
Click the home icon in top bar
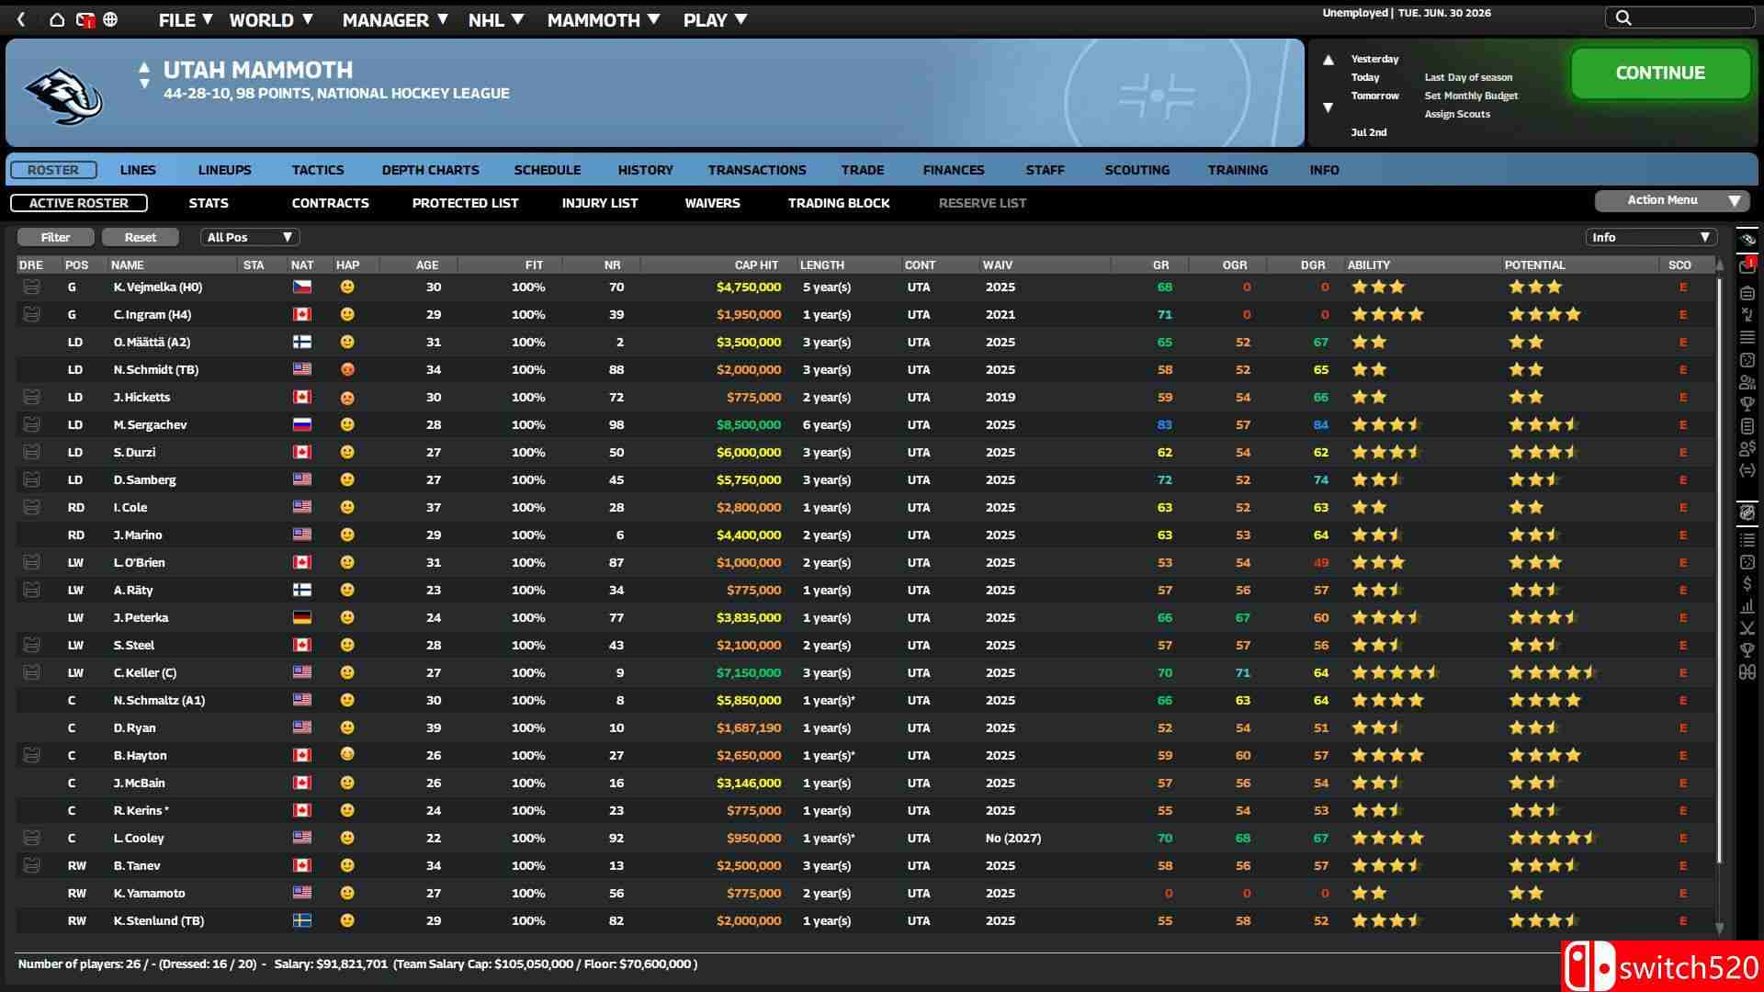pyautogui.click(x=57, y=19)
